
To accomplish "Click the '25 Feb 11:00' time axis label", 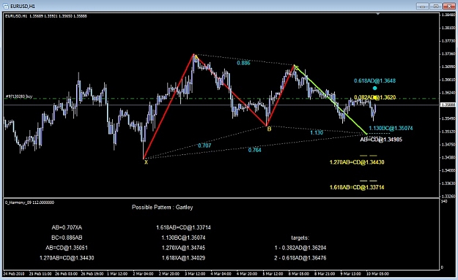I will point(40,274).
